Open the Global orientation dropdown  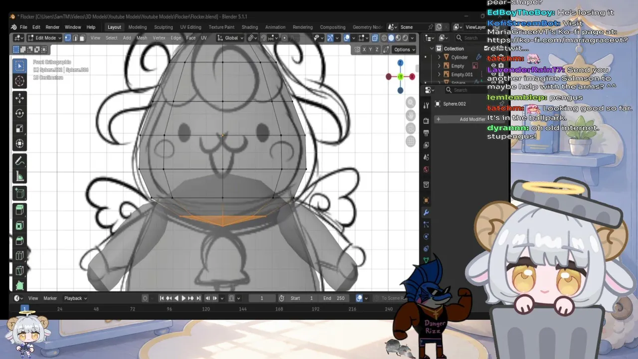coord(231,38)
